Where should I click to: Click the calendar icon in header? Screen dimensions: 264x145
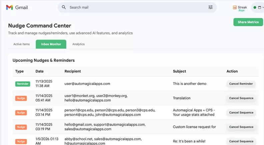[259, 7]
